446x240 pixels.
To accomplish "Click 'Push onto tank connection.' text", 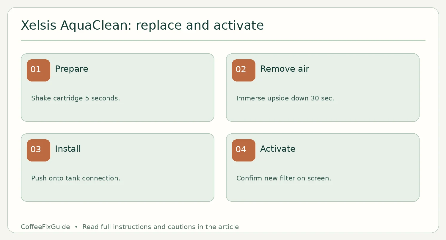I will [x=76, y=178].
